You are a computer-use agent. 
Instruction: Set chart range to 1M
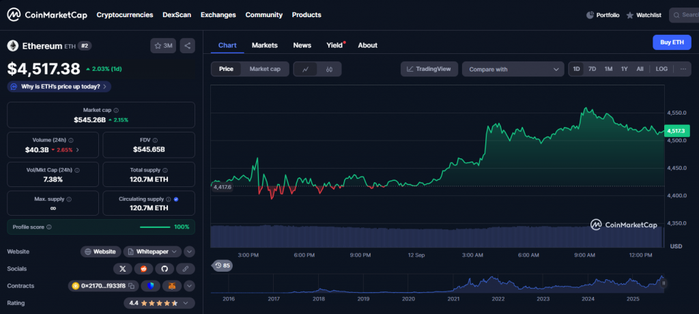tap(608, 69)
